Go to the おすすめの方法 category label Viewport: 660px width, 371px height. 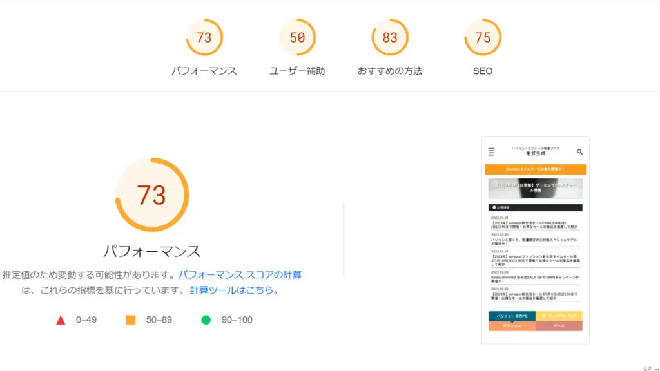pyautogui.click(x=390, y=71)
